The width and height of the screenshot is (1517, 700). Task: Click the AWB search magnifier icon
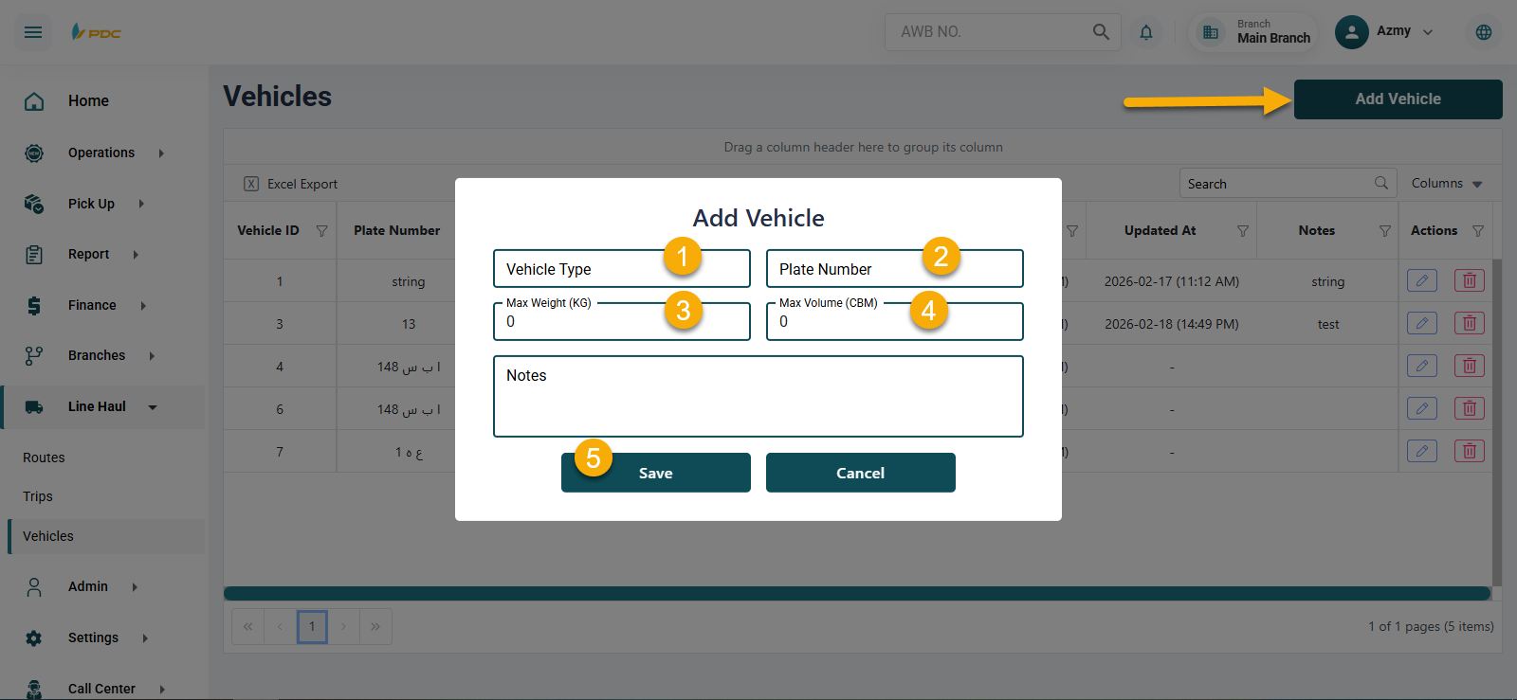(1101, 32)
